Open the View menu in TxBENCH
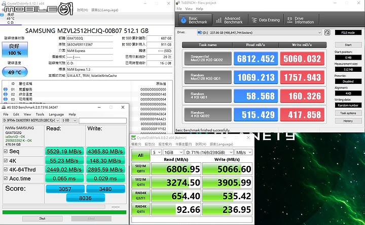 [189, 9]
